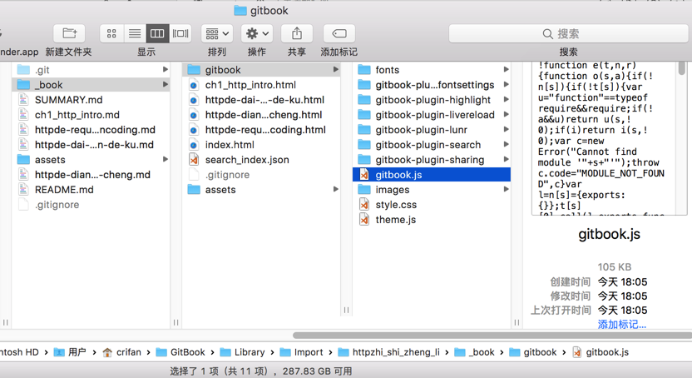
Task: Select .gitignore in first column
Action: pos(91,205)
